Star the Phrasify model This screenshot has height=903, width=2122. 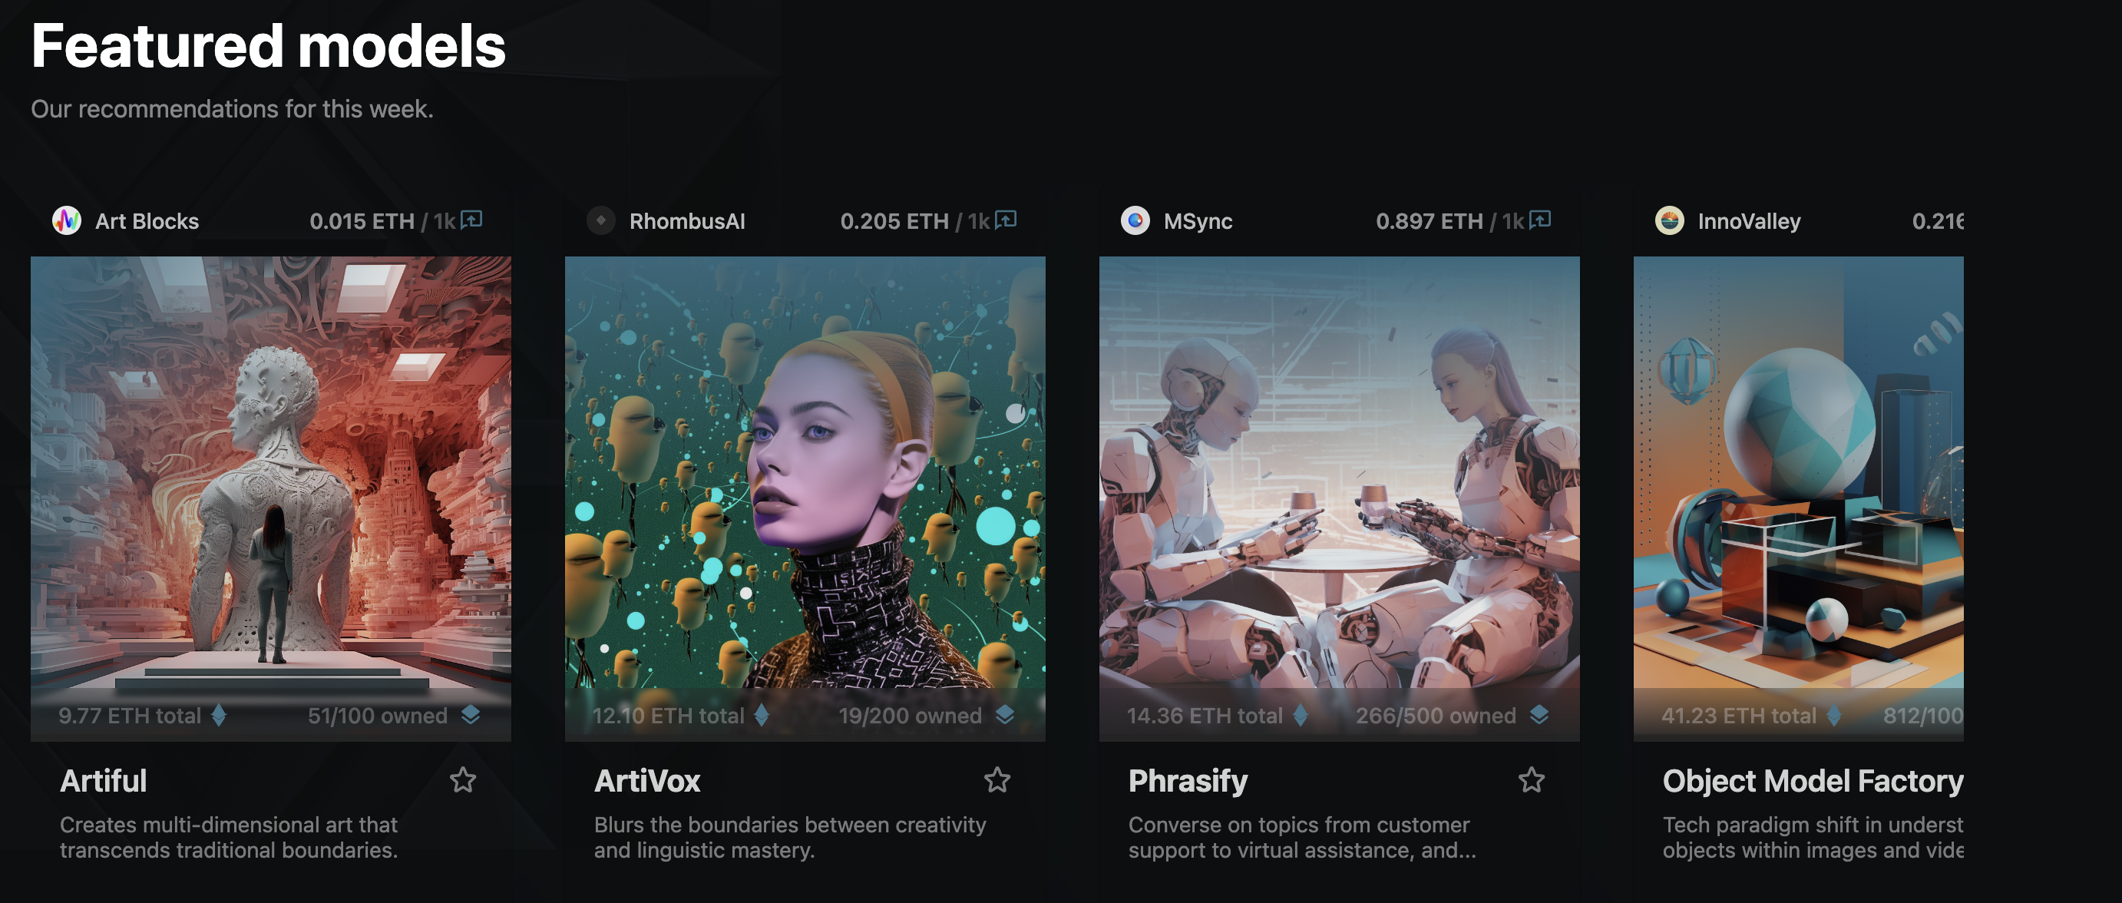(1532, 779)
